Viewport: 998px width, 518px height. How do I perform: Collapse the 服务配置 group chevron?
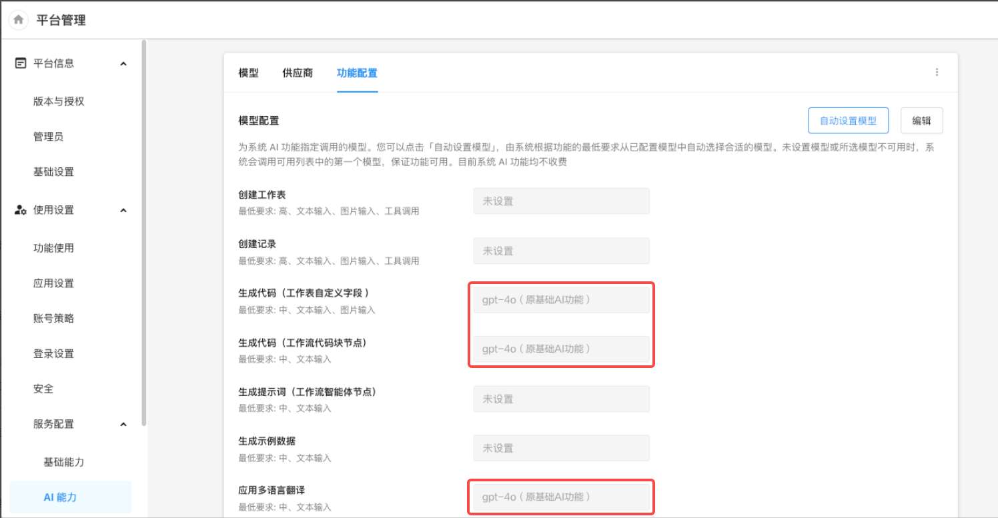coord(123,424)
